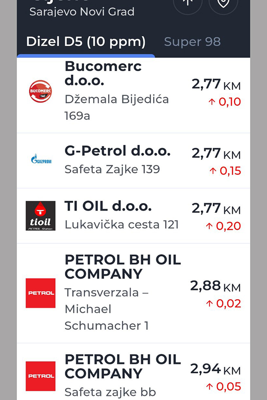Image resolution: width=267 pixels, height=400 pixels.
Task: Tap the location pin icon in header
Action: (223, 4)
